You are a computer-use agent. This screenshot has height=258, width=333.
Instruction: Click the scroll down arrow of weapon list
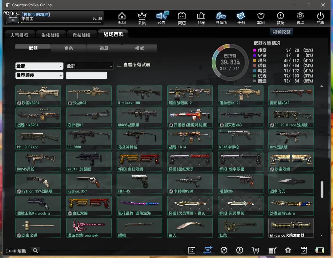coord(322,235)
